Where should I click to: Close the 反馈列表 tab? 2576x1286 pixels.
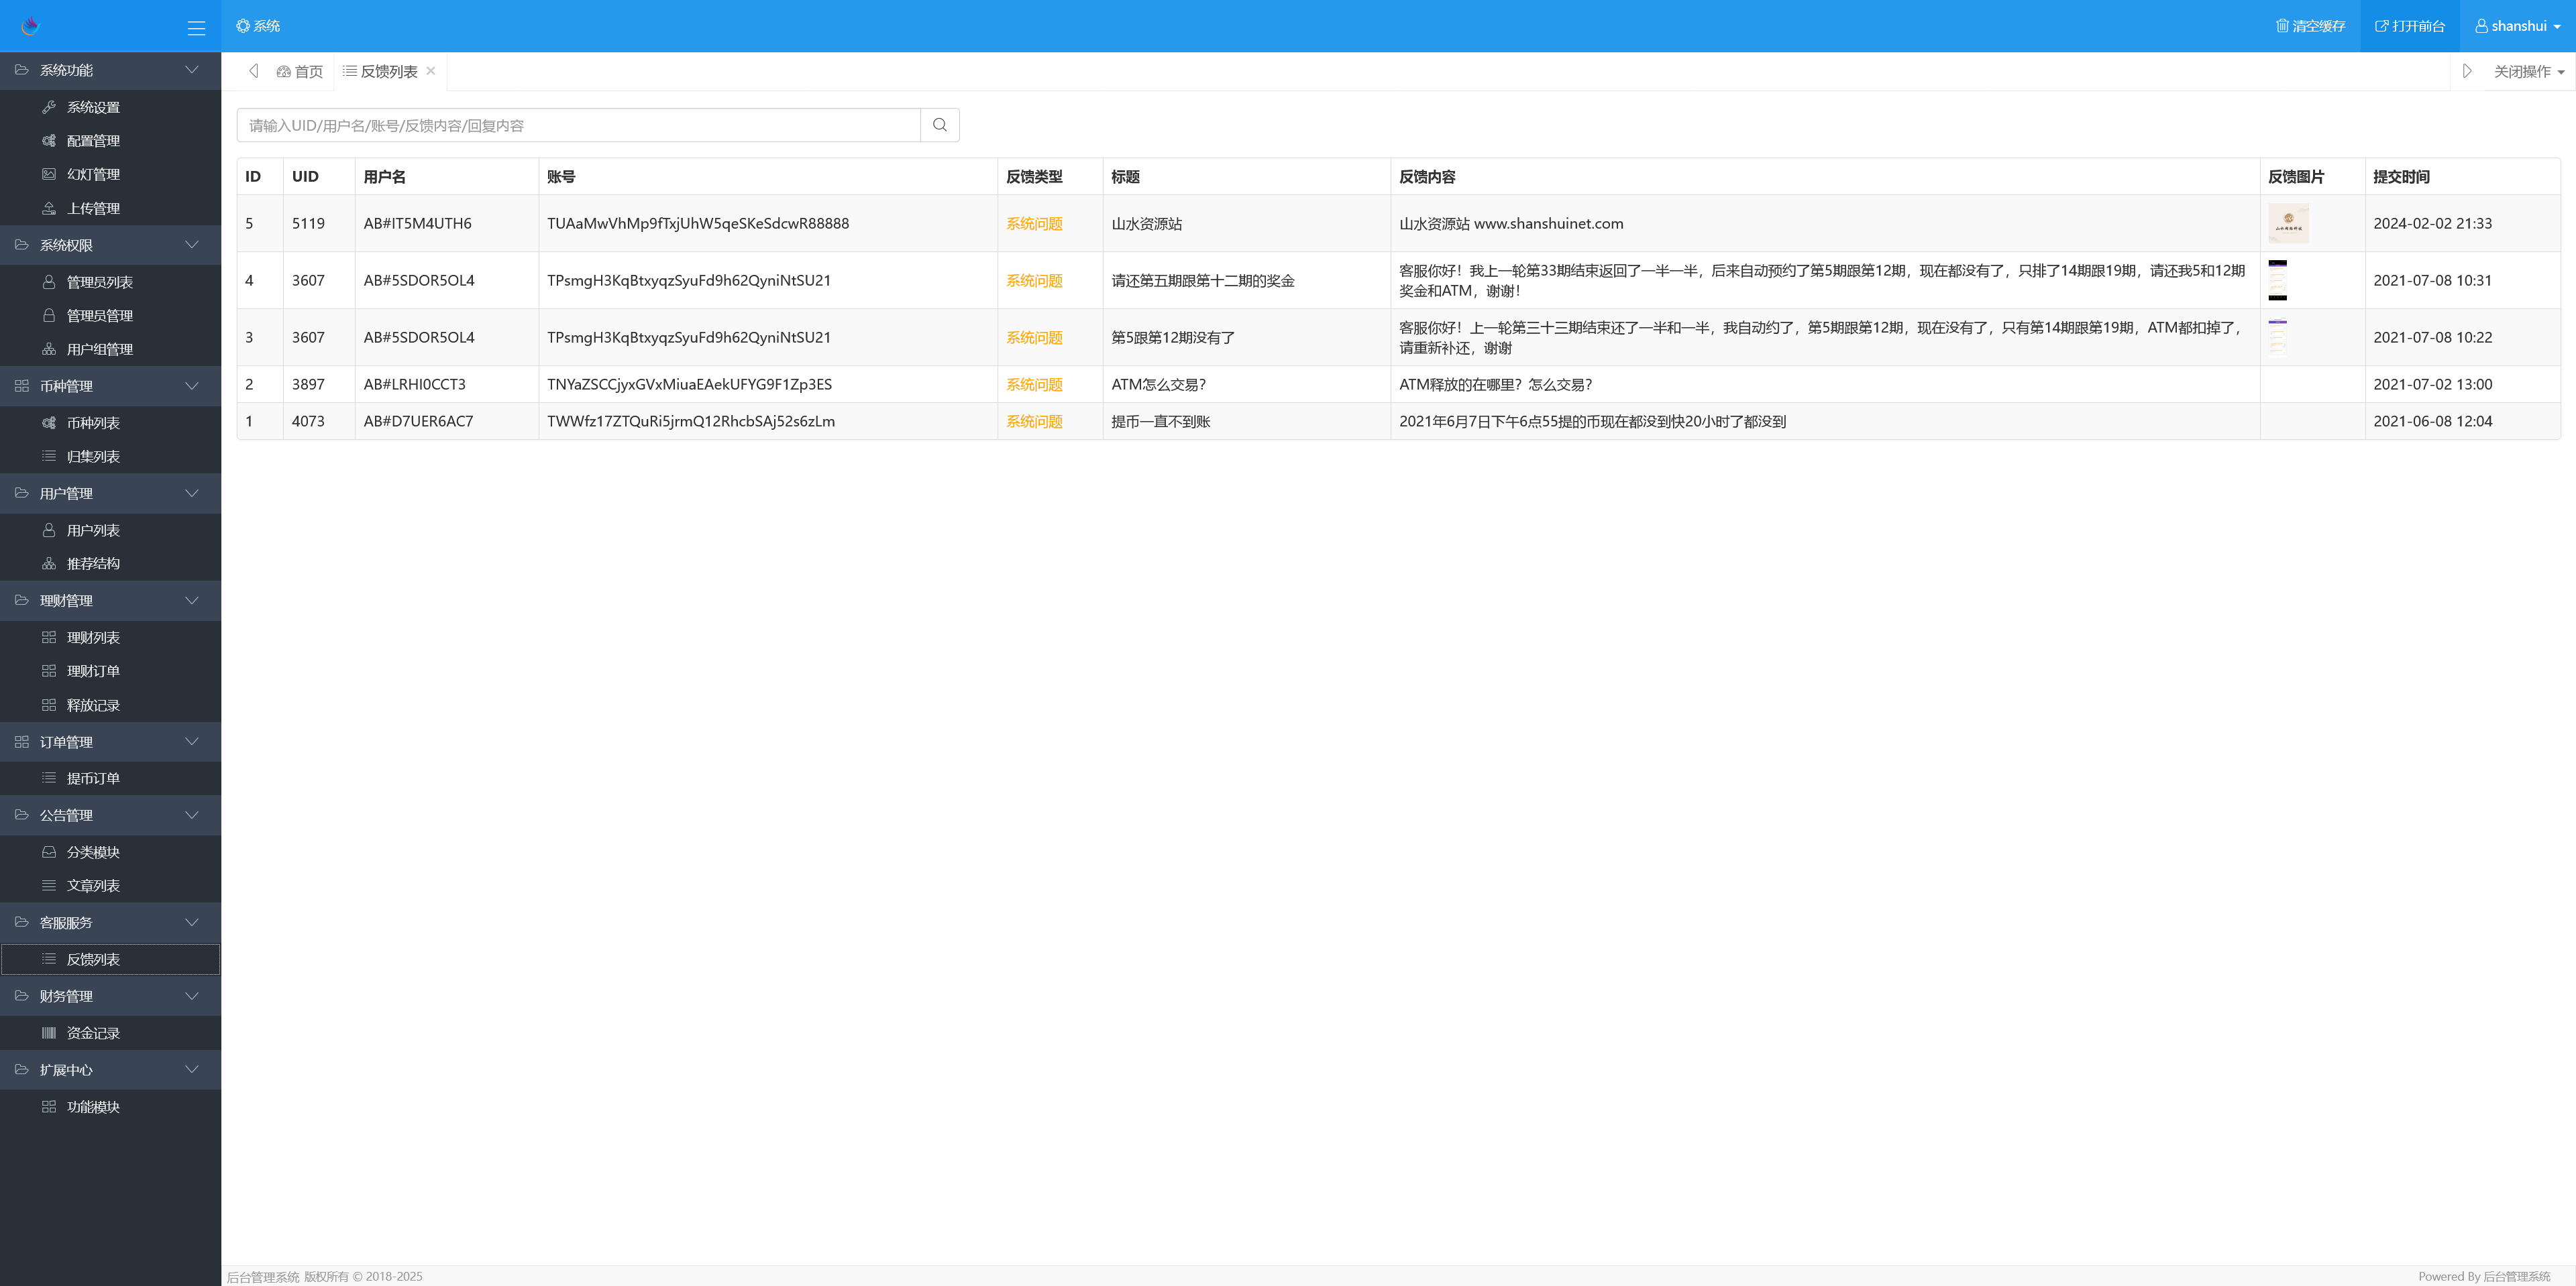coord(430,71)
